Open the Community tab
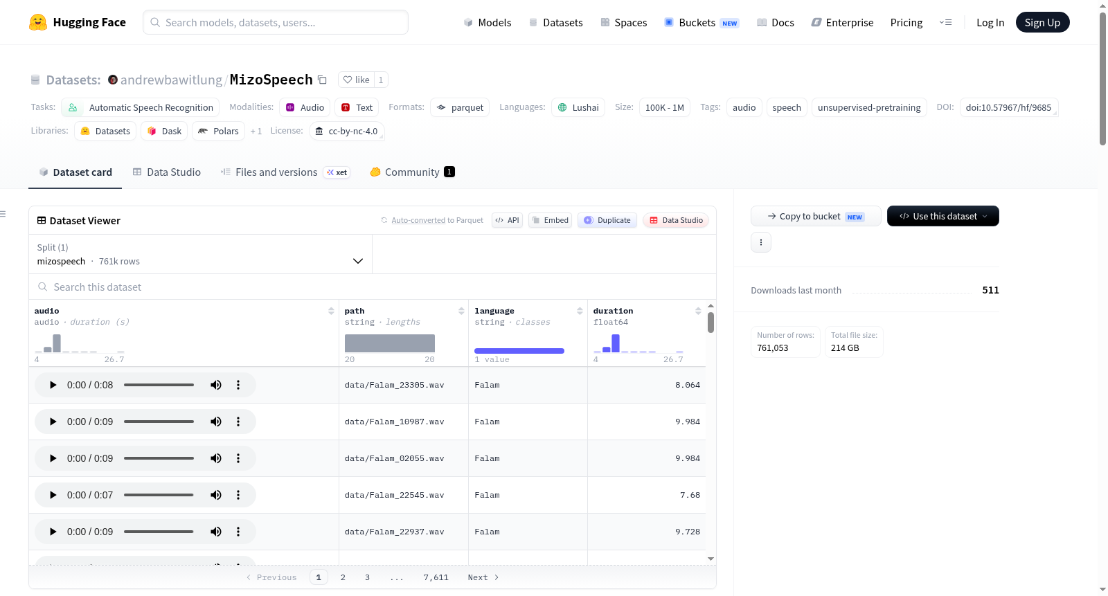Image resolution: width=1108 pixels, height=596 pixels. (x=412, y=172)
